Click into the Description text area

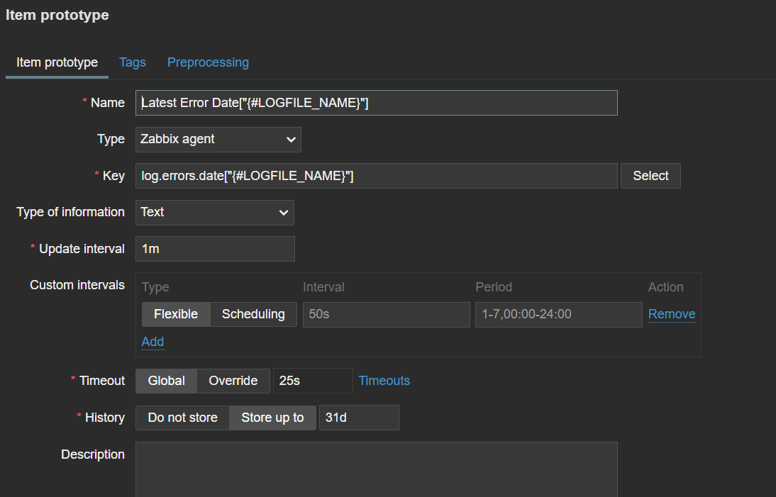[376, 469]
